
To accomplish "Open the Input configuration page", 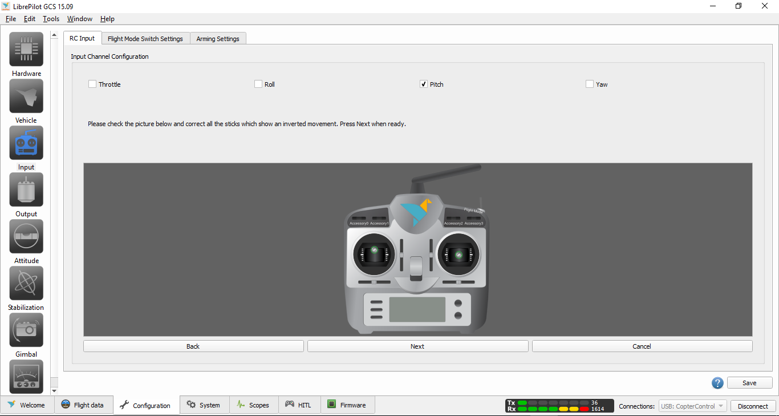I will [26, 143].
